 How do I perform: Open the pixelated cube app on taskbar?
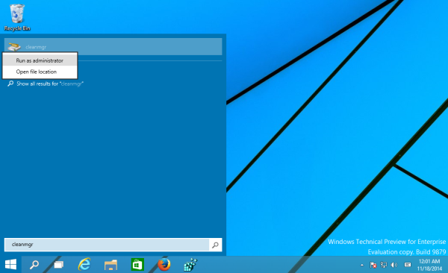point(190,265)
